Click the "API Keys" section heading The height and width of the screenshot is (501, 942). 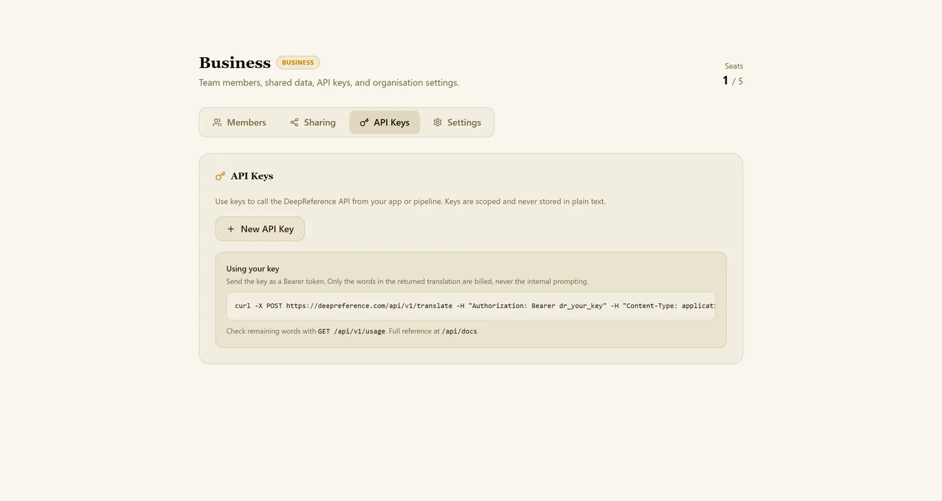[252, 176]
